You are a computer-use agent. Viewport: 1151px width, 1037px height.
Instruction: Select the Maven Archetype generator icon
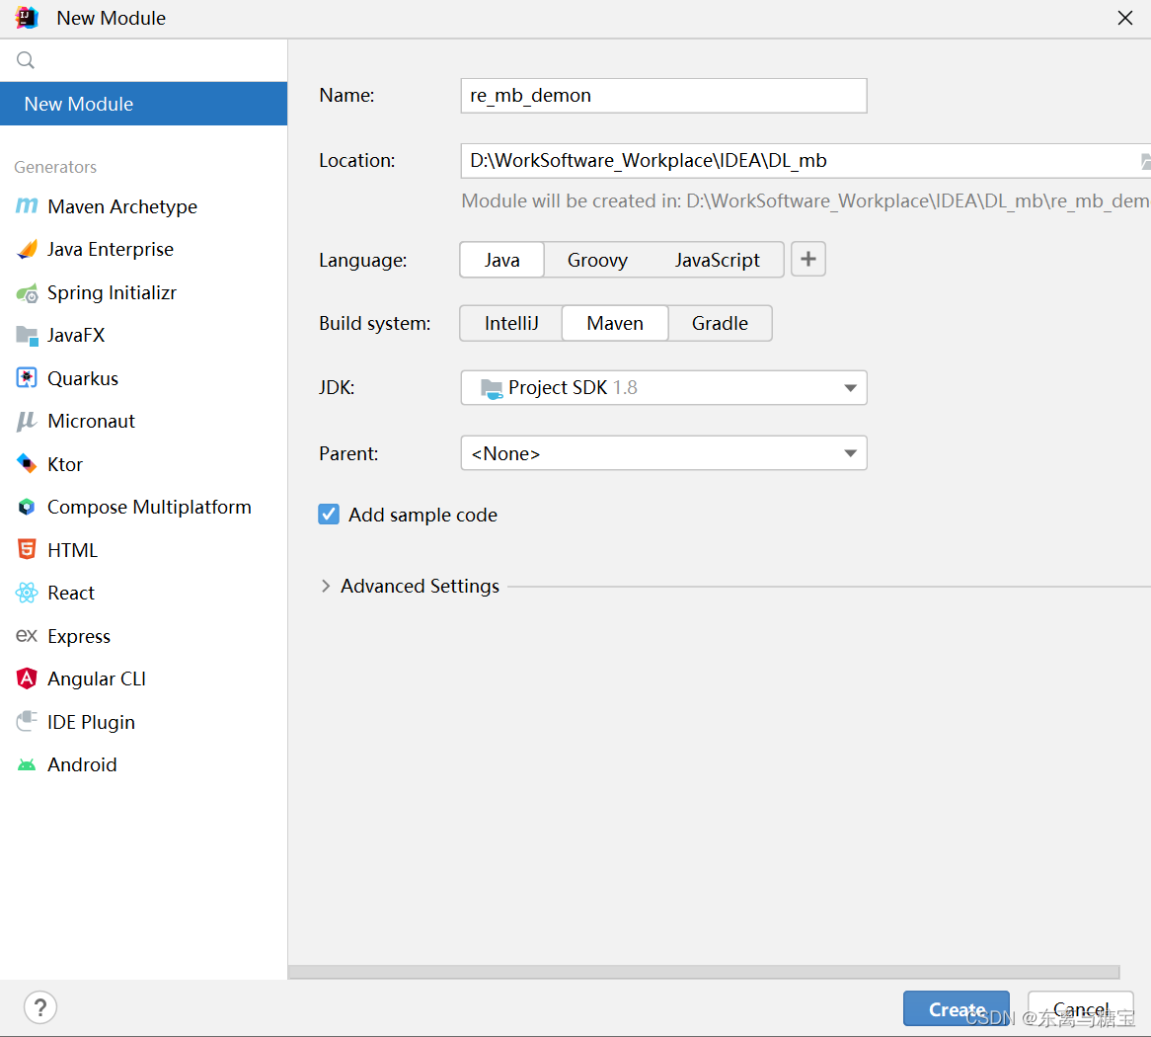[x=27, y=206]
